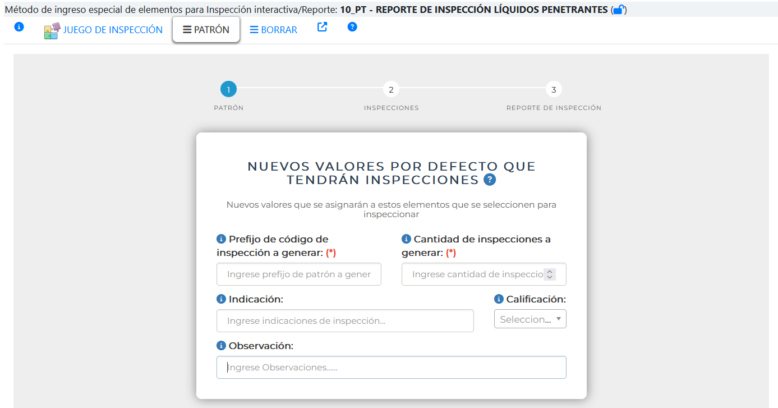Expand the Calificación dropdown

tap(530, 319)
